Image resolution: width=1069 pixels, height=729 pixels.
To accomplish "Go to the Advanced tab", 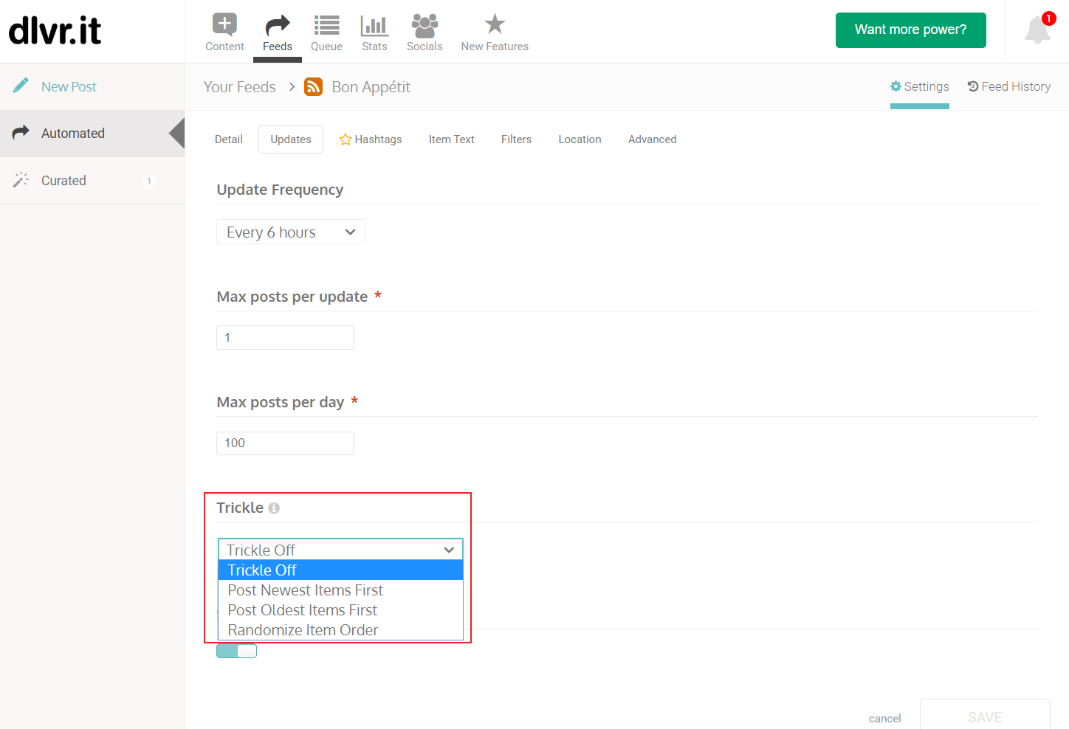I will click(x=653, y=139).
